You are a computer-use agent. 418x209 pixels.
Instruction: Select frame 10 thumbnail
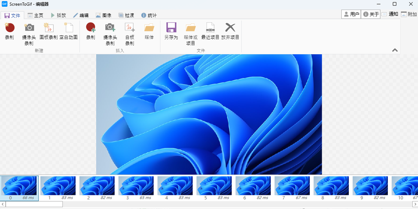click(x=404, y=188)
